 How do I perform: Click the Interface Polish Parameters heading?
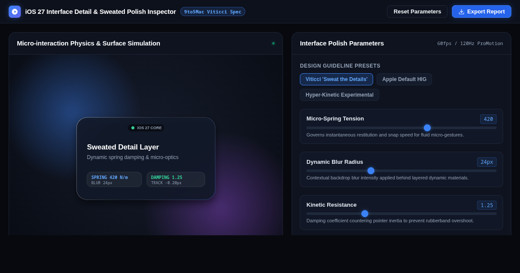342,43
